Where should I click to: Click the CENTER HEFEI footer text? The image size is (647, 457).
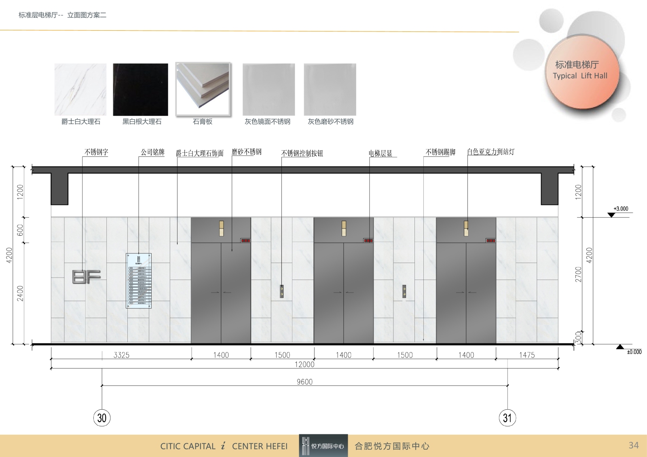click(260, 446)
